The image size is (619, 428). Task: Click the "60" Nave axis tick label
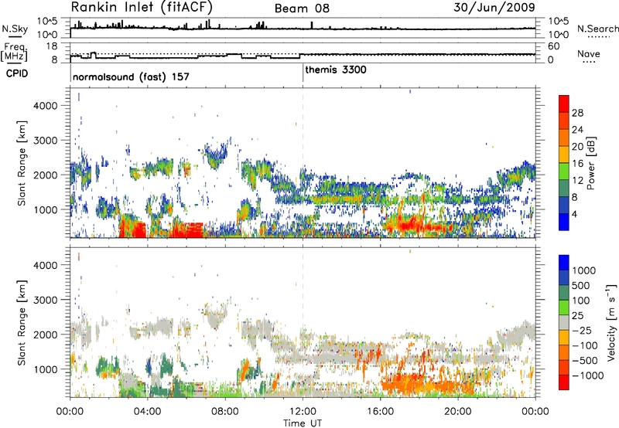554,46
